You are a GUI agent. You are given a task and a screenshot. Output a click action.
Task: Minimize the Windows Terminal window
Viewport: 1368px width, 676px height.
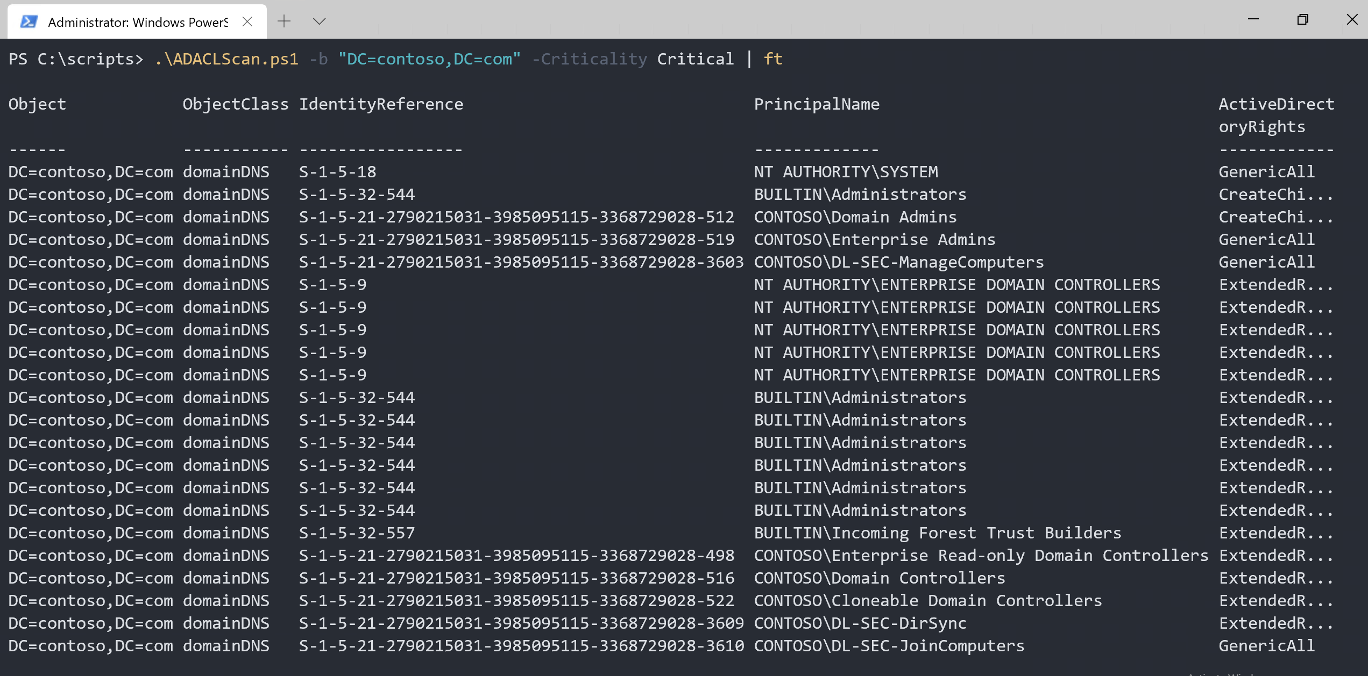tap(1253, 19)
